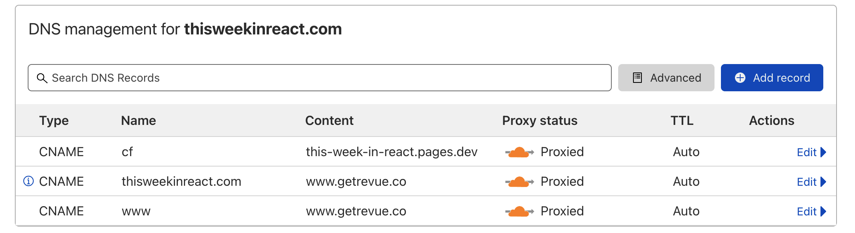Open Edit for the cf record
855x233 pixels.
pyautogui.click(x=806, y=152)
